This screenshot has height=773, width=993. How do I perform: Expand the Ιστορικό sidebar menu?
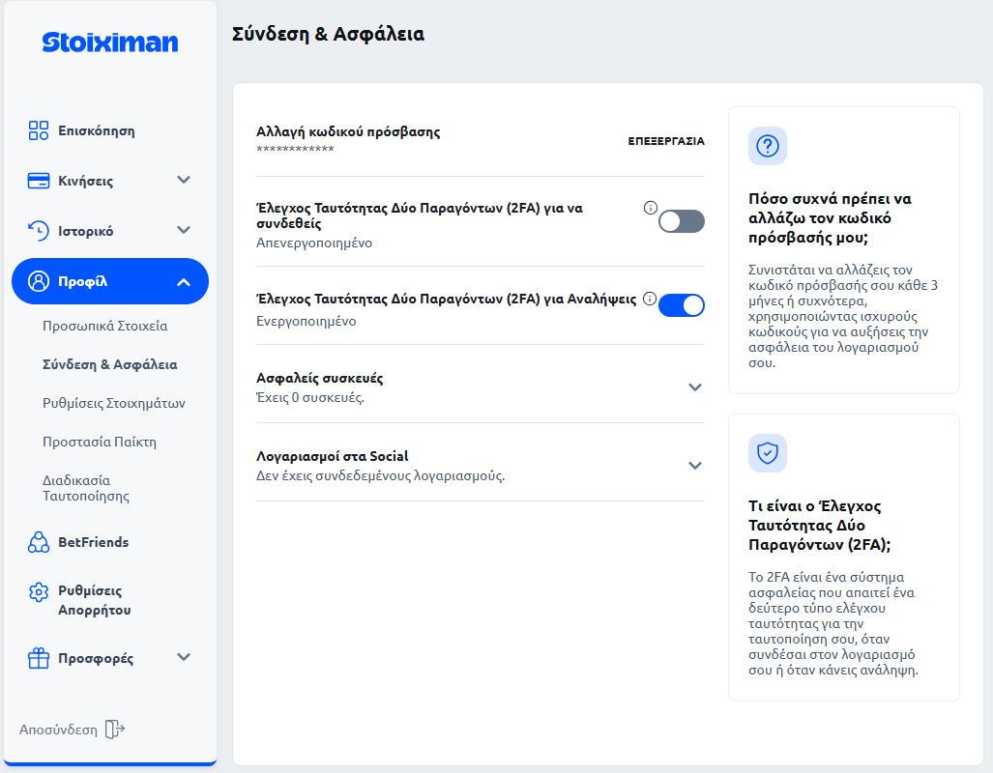click(184, 231)
